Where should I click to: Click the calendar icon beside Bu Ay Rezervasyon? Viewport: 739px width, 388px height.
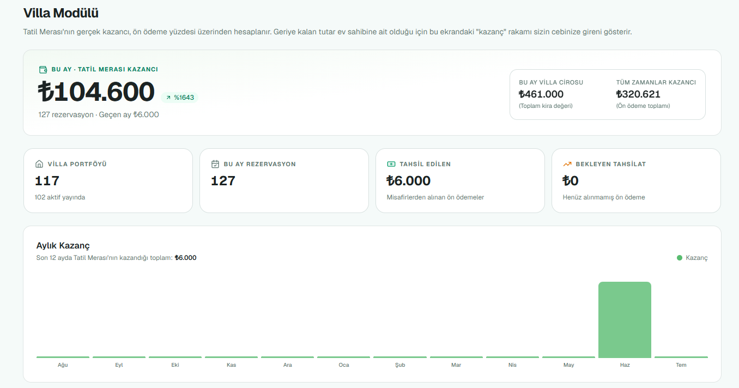[x=215, y=164]
